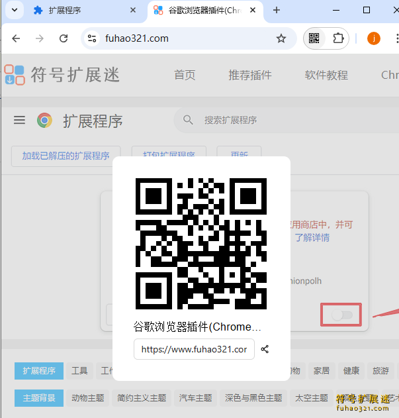Go forward to next page

tap(40, 38)
